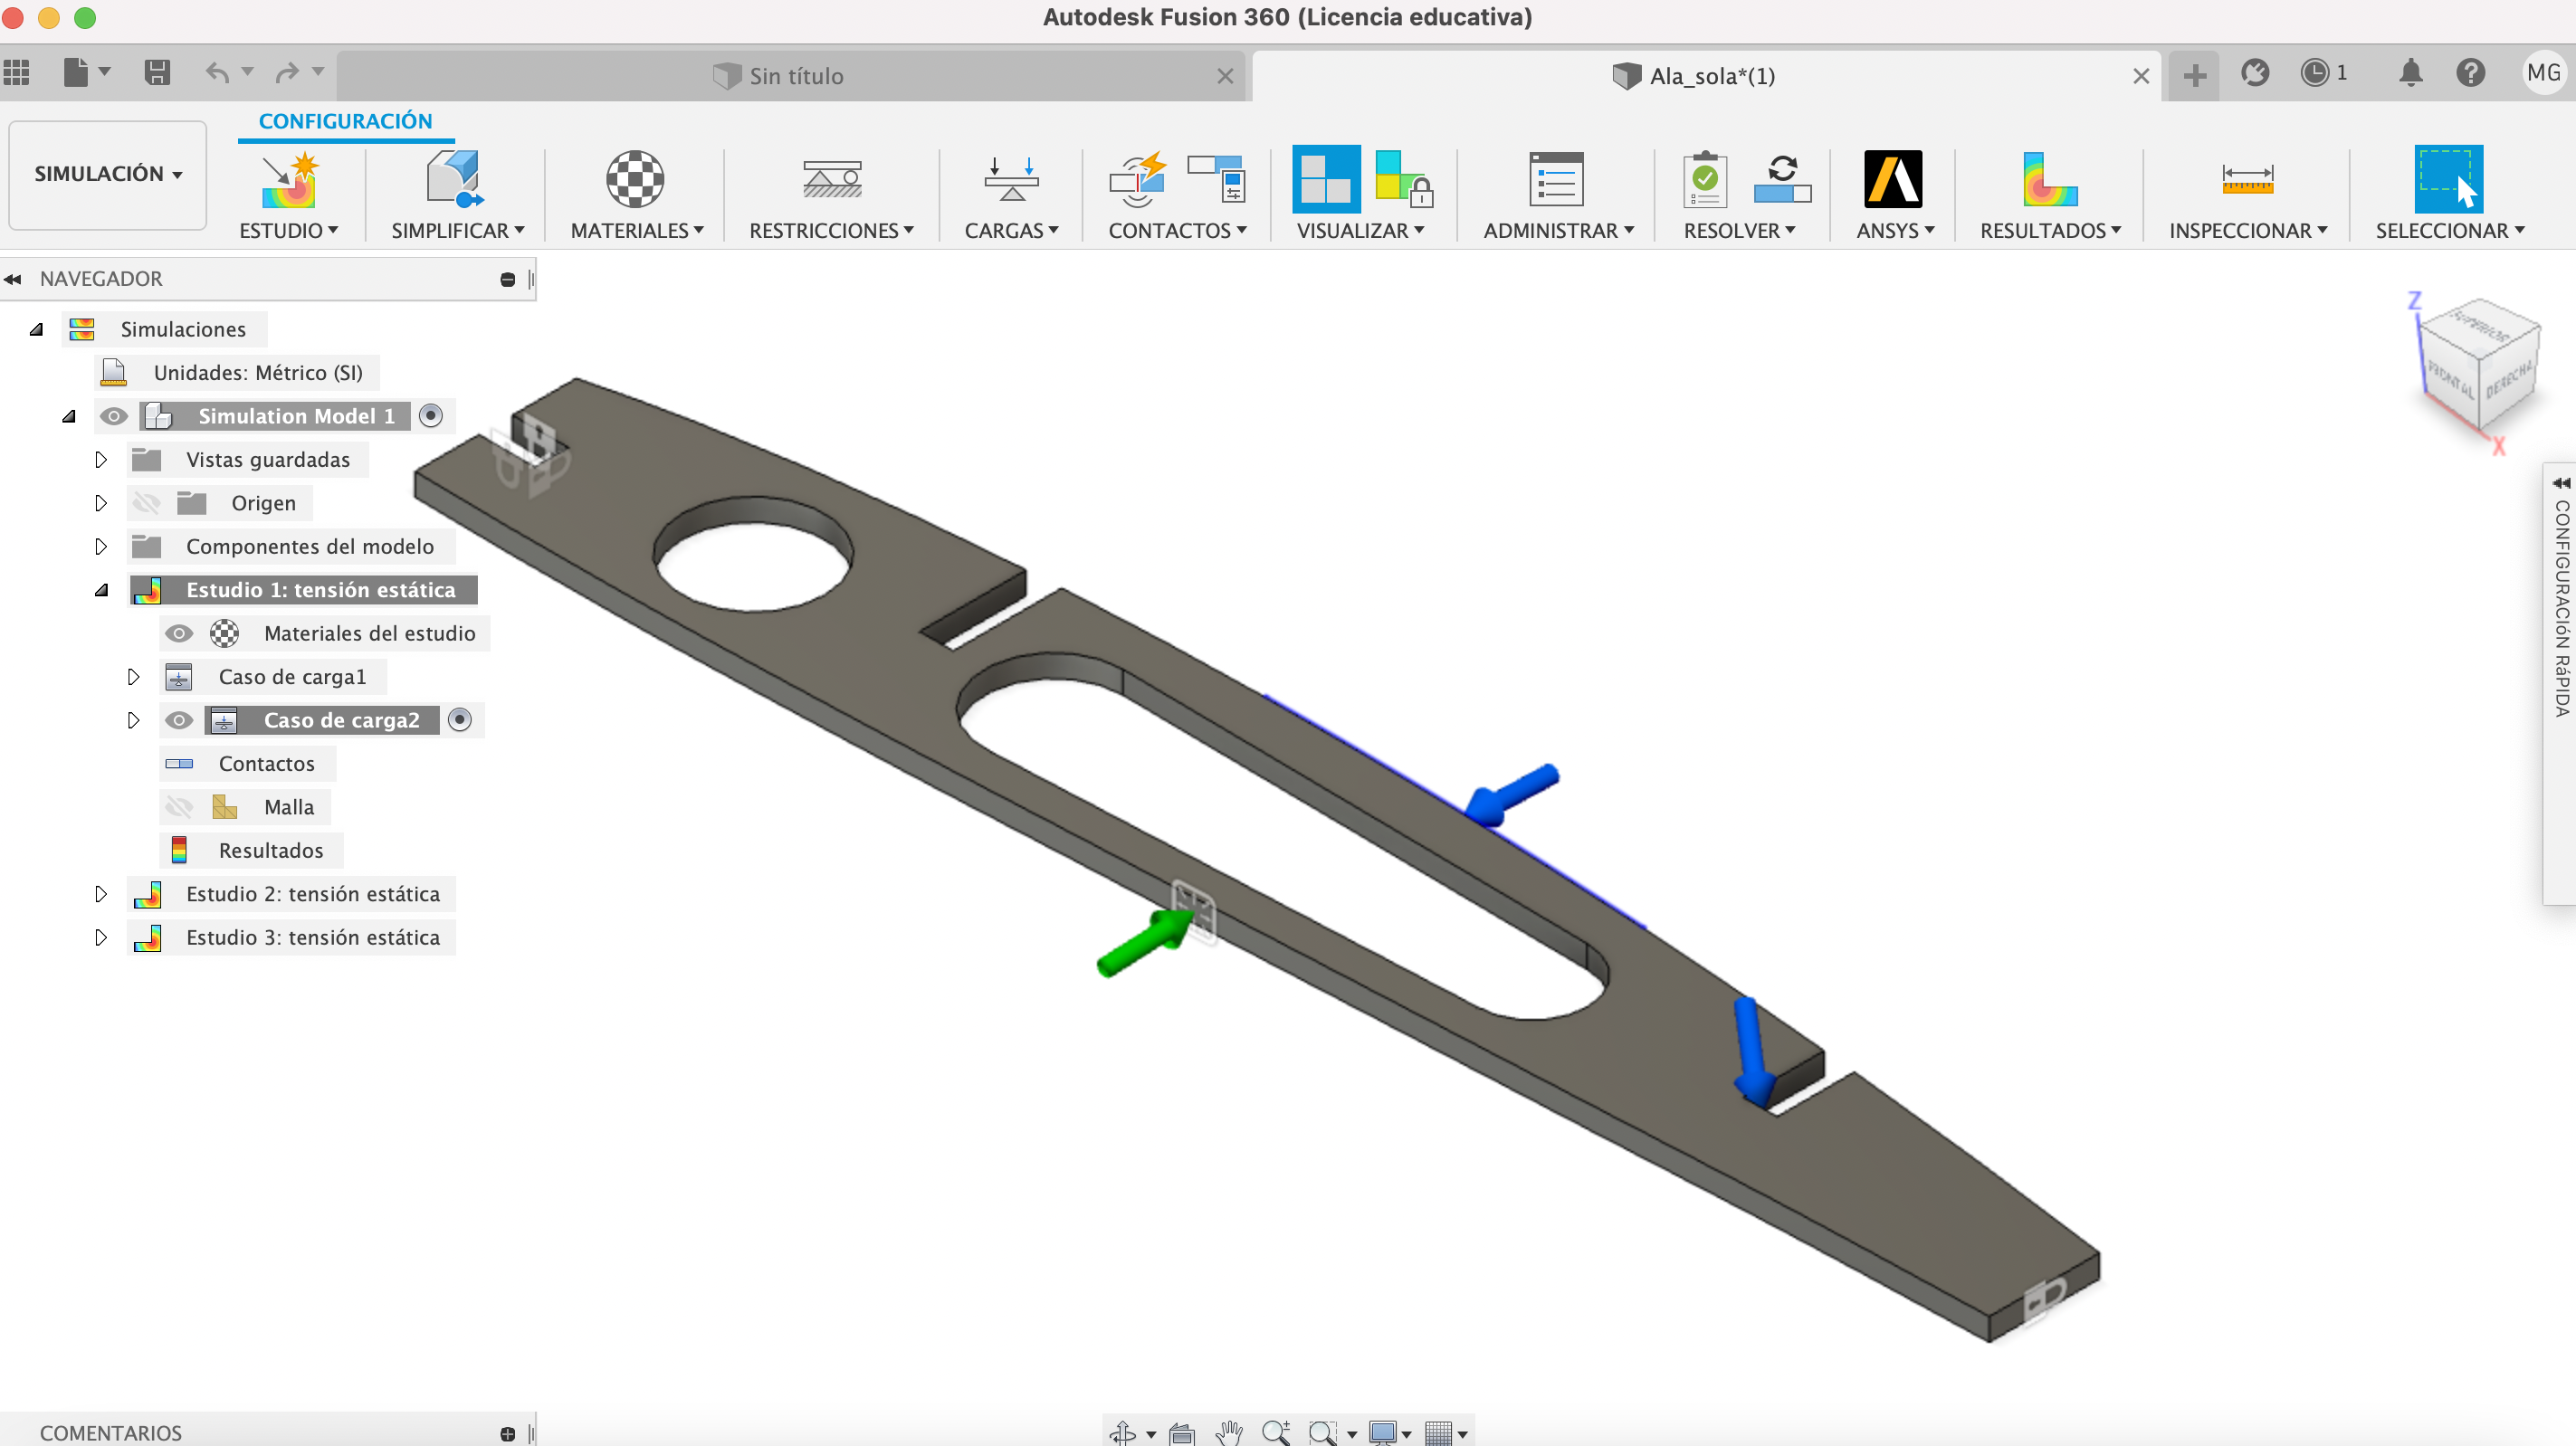Click the structural loads icon
The image size is (2576, 1446).
coord(1011,180)
